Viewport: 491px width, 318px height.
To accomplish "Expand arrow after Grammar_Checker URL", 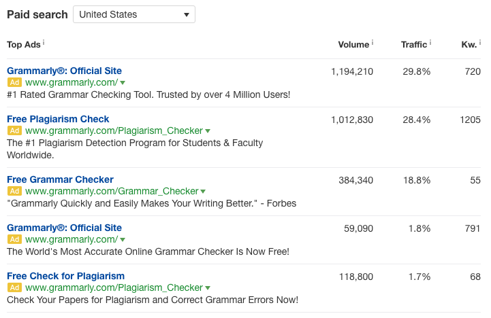I will pyautogui.click(x=203, y=192).
